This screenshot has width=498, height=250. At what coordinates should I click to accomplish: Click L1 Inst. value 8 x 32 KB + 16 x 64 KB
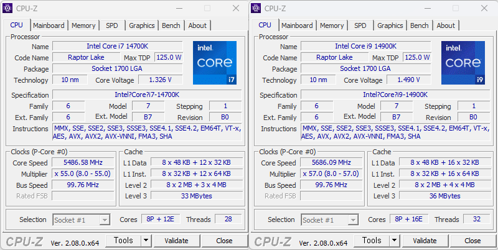click(x=445, y=174)
